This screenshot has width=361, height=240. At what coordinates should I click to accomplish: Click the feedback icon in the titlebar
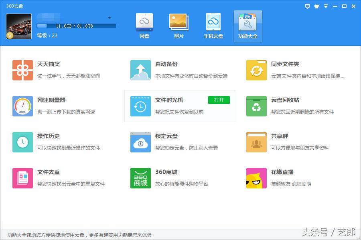(x=307, y=6)
